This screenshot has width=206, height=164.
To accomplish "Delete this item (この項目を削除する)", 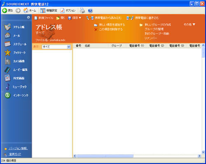I will pos(108,29).
